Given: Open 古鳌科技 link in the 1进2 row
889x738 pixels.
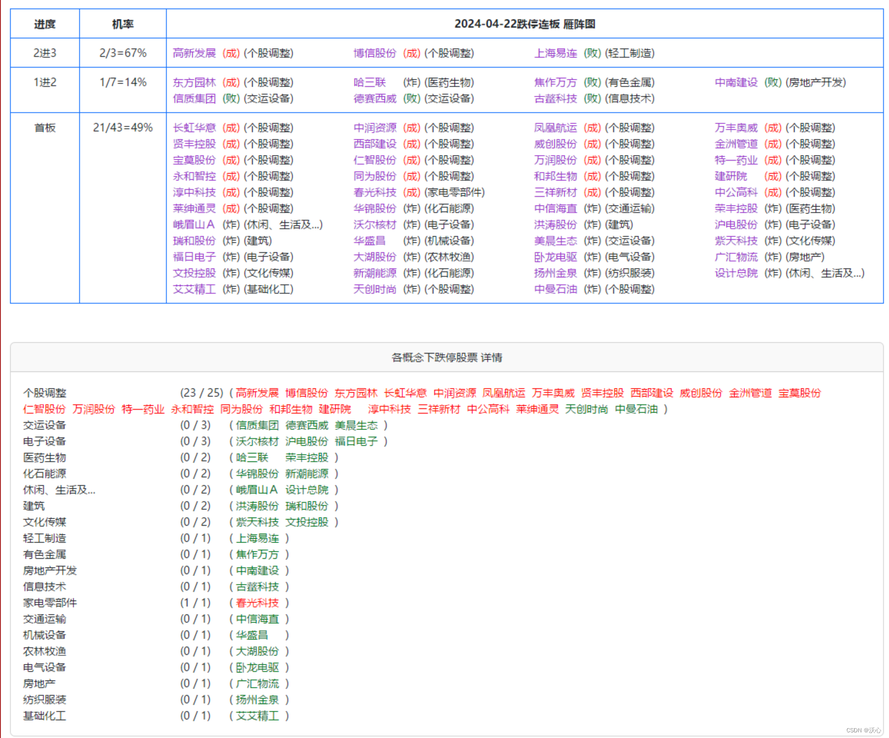Looking at the screenshot, I should [x=555, y=98].
